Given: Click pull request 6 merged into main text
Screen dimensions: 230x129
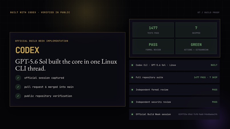Looking at the screenshot, I should click(x=49, y=87).
